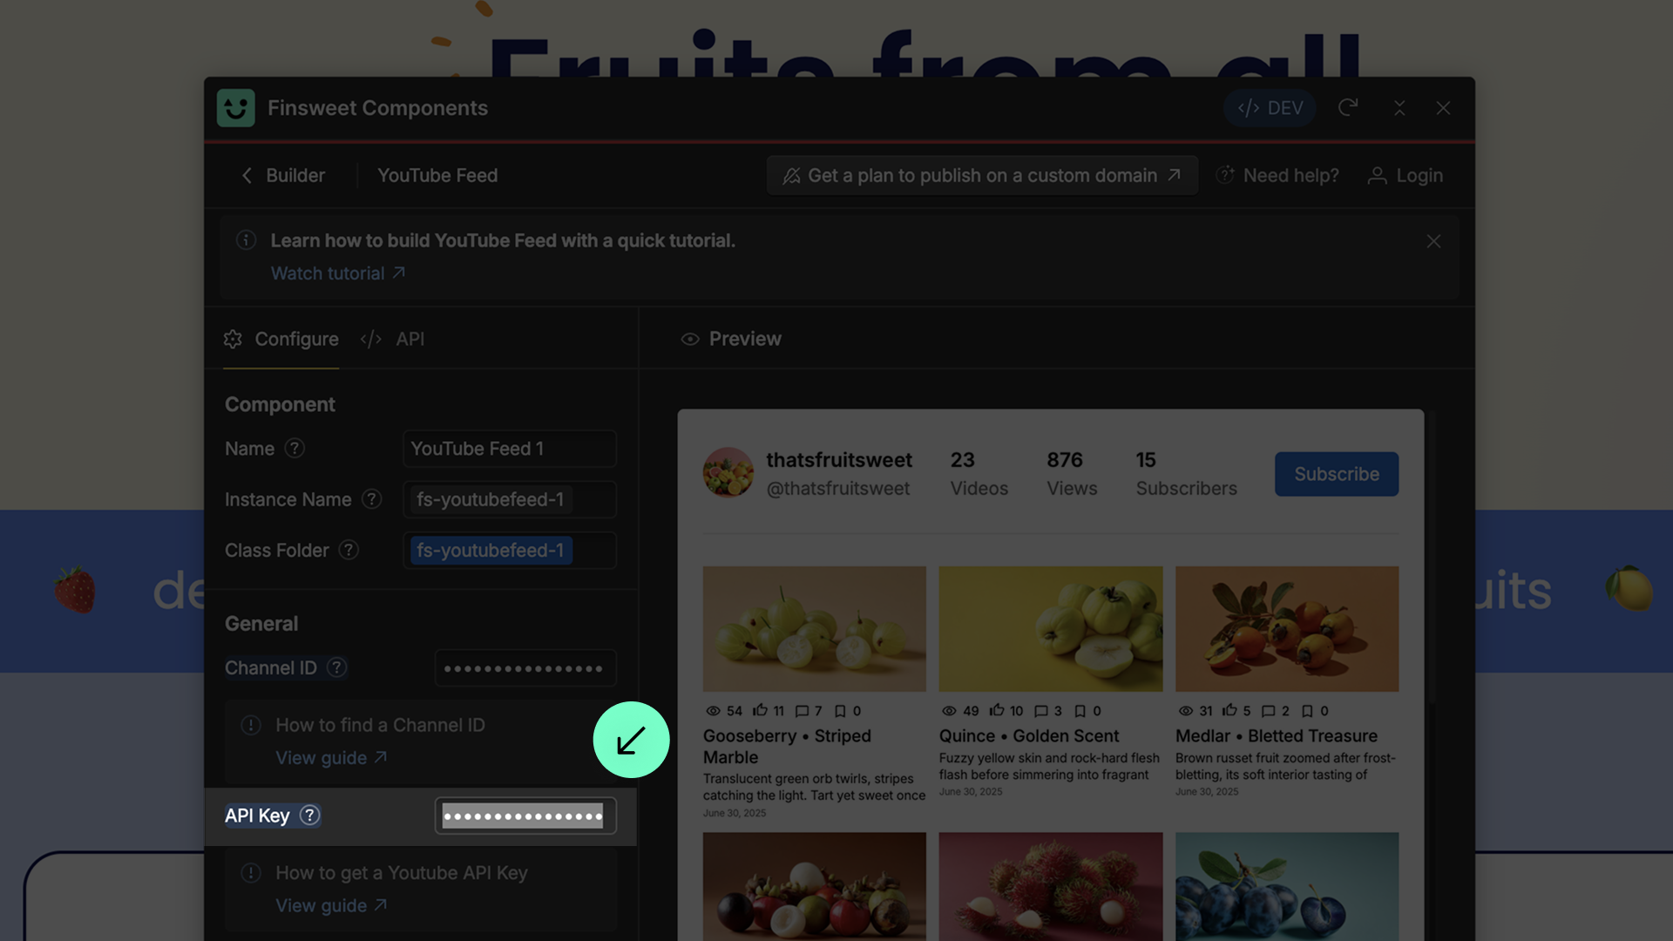Click the Gooseberry • Striped Marble title
The width and height of the screenshot is (1673, 941).
(787, 747)
